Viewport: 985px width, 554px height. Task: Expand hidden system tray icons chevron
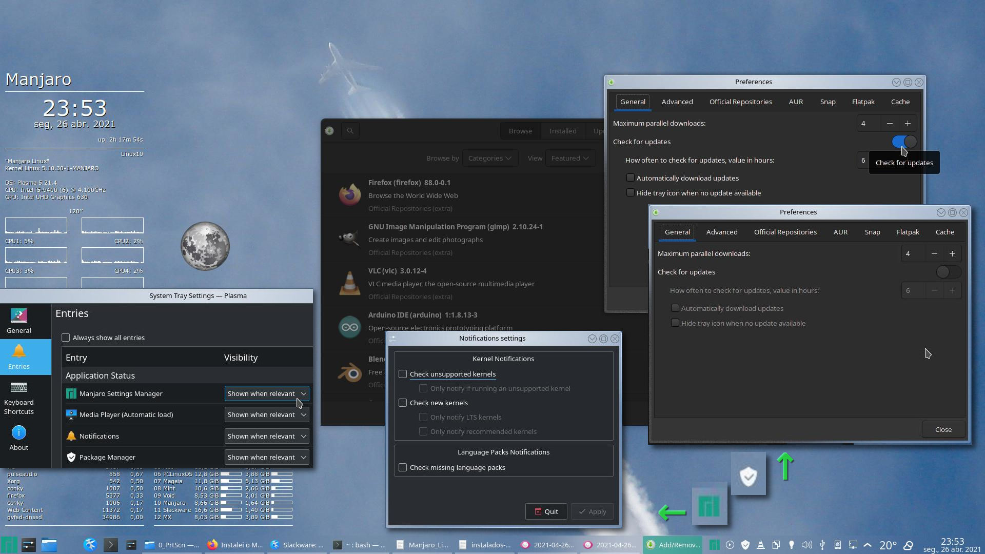[867, 545]
